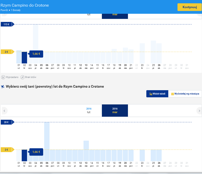Click 1,66 € price tooltip in return chart
The image size is (202, 174).
(x=36, y=152)
